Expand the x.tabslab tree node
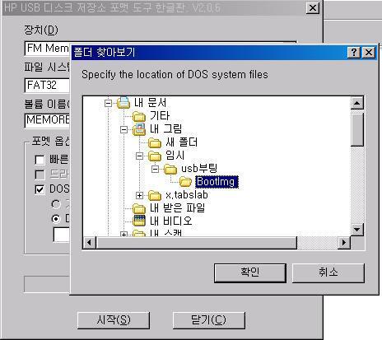 139,195
